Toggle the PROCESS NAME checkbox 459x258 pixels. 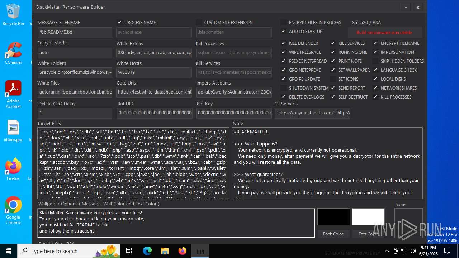tap(120, 22)
